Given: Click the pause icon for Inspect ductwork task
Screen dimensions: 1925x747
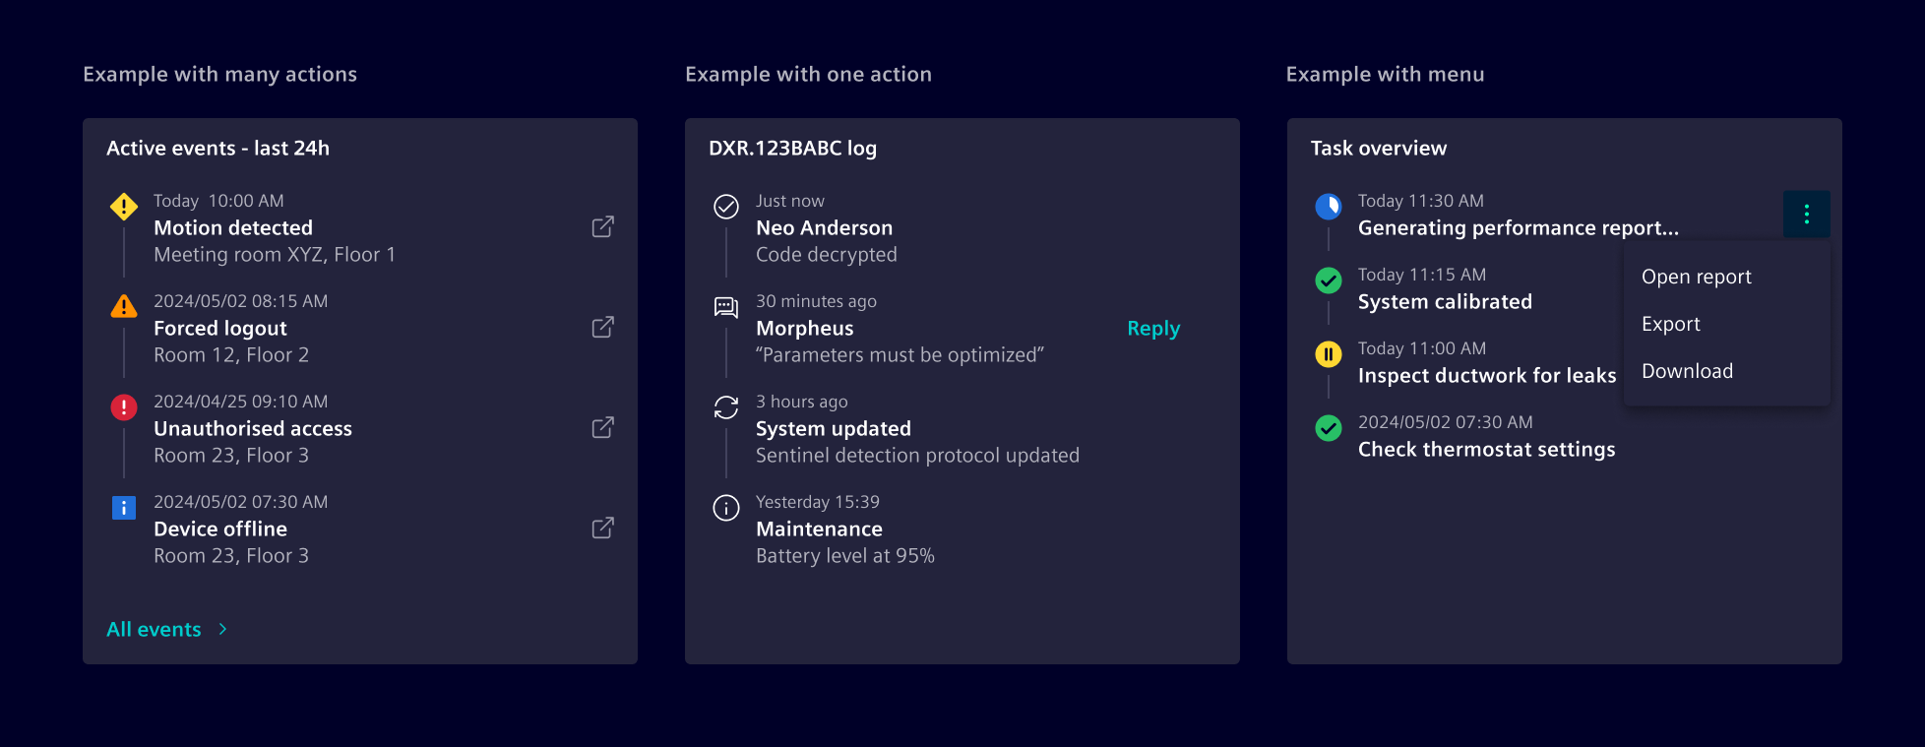Looking at the screenshot, I should (x=1329, y=354).
